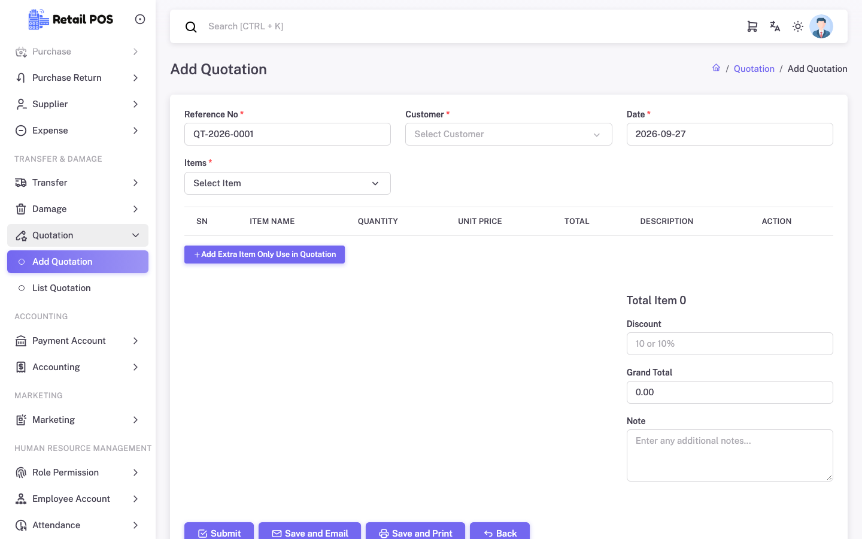862x539 pixels.
Task: Open the user avatar profile menu
Action: pyautogui.click(x=821, y=26)
